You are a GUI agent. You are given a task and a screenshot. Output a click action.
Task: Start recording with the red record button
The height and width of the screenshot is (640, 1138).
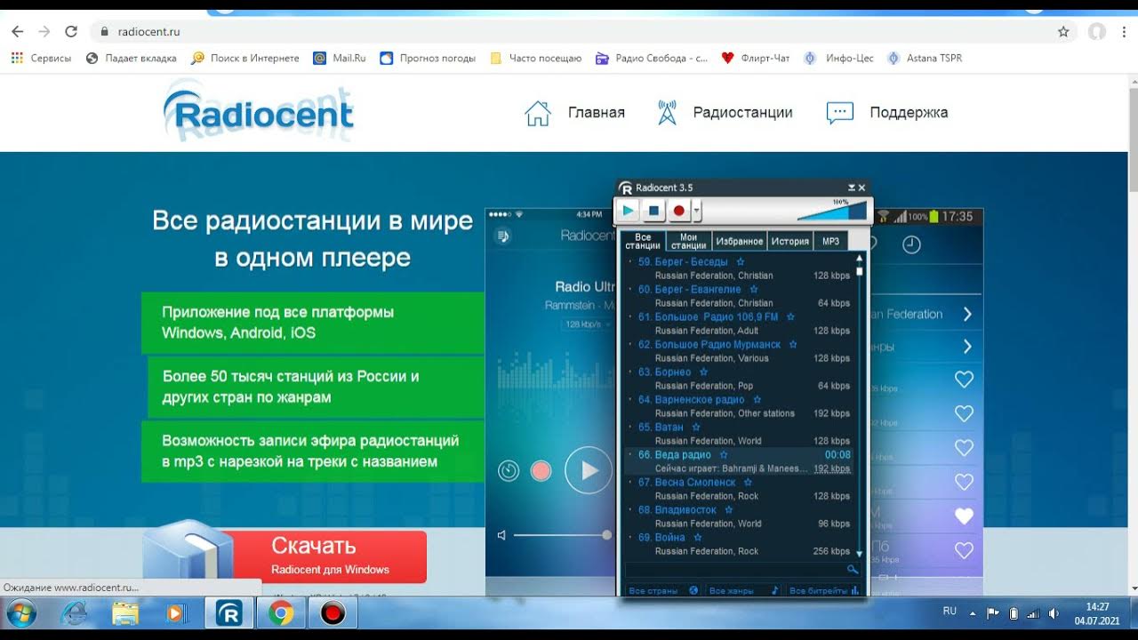[679, 211]
